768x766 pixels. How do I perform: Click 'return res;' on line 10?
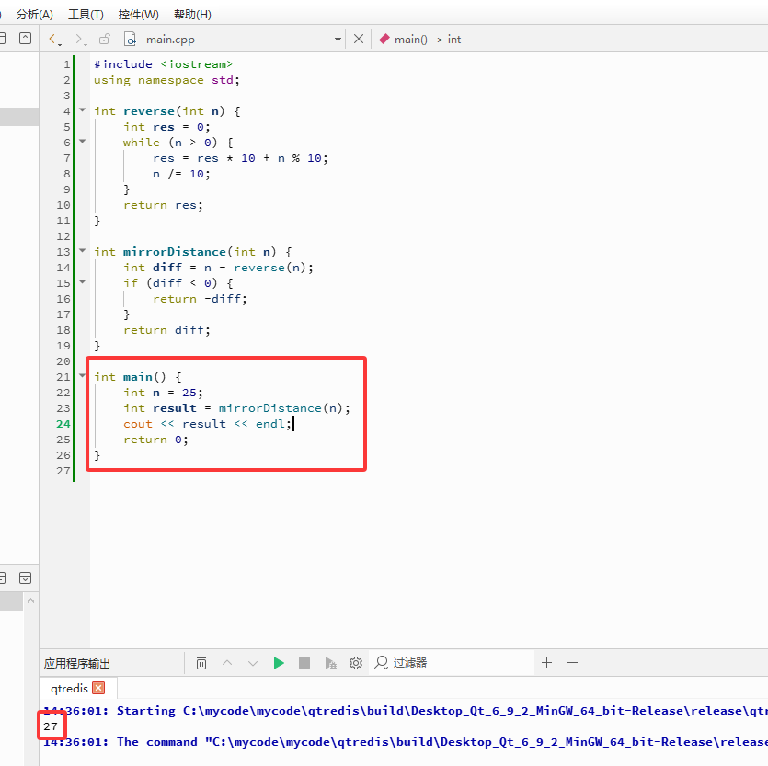[163, 205]
